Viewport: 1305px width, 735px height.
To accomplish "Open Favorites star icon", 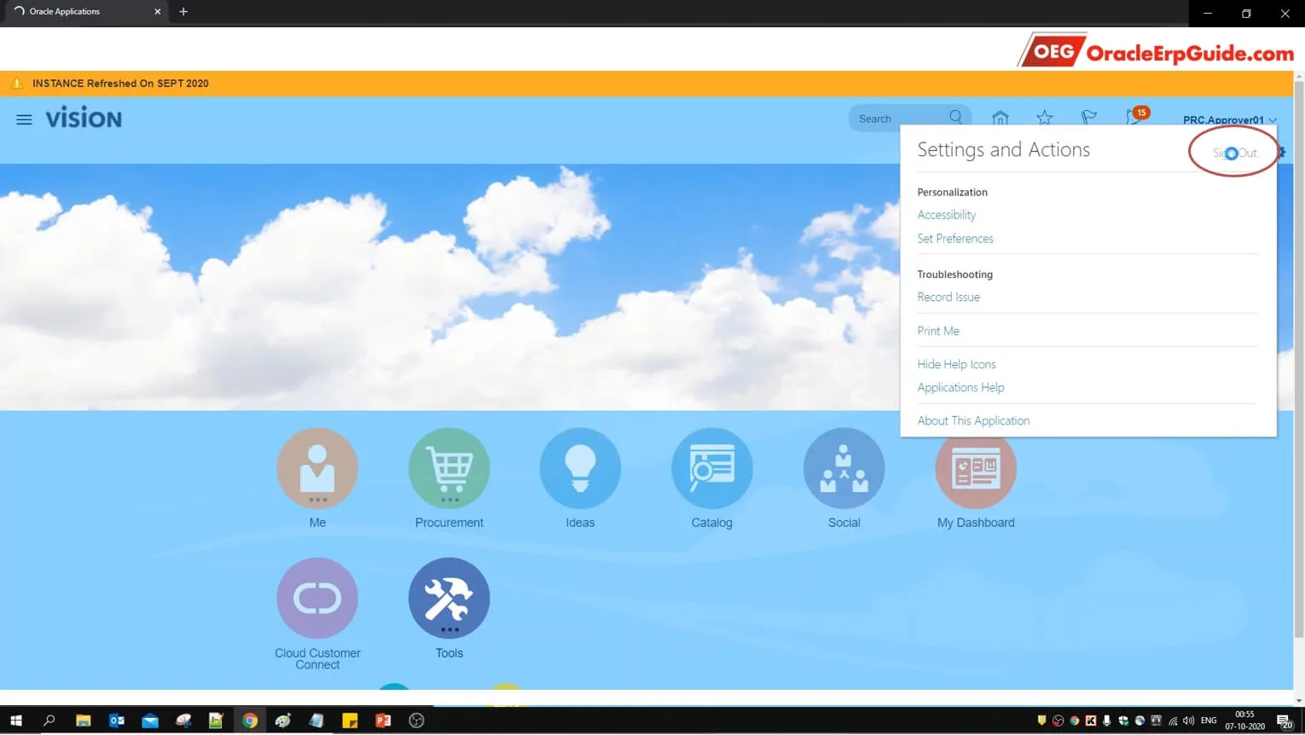I will pyautogui.click(x=1045, y=118).
